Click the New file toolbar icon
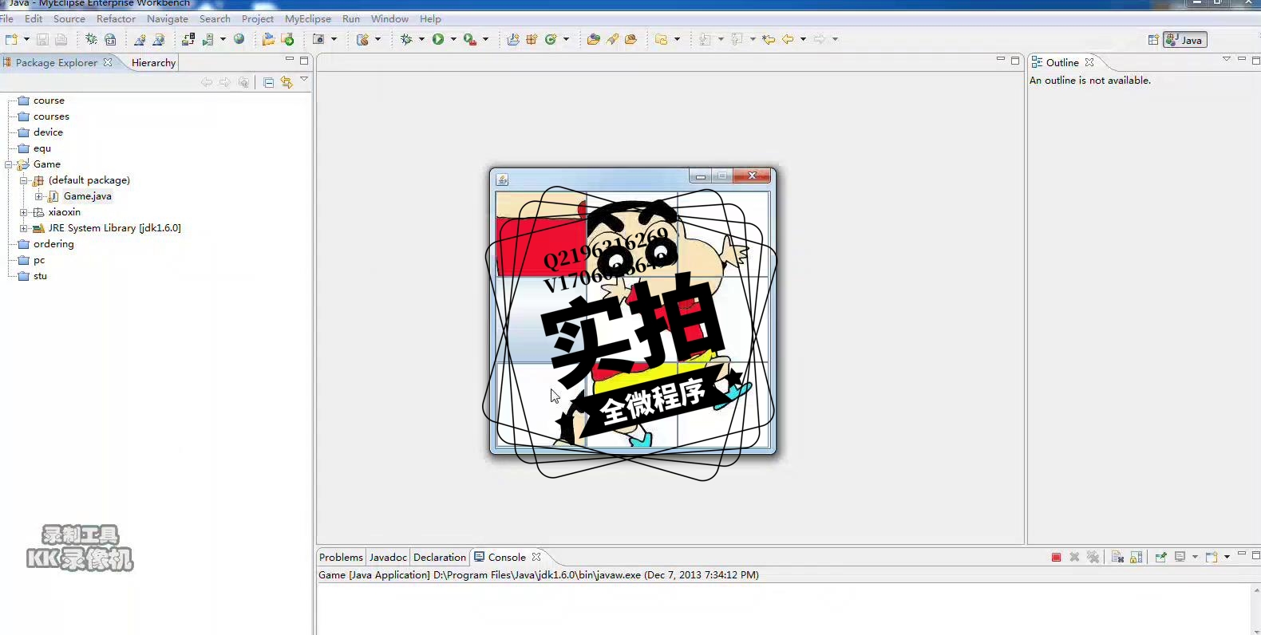The image size is (1261, 635). 11,39
